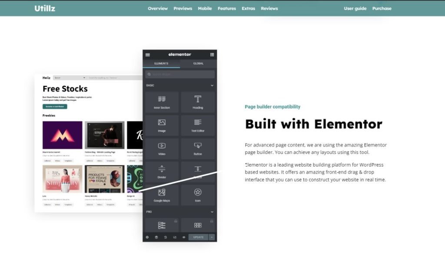This screenshot has width=445, height=259.
Task: Click the Search widget input field
Action: pos(179,74)
